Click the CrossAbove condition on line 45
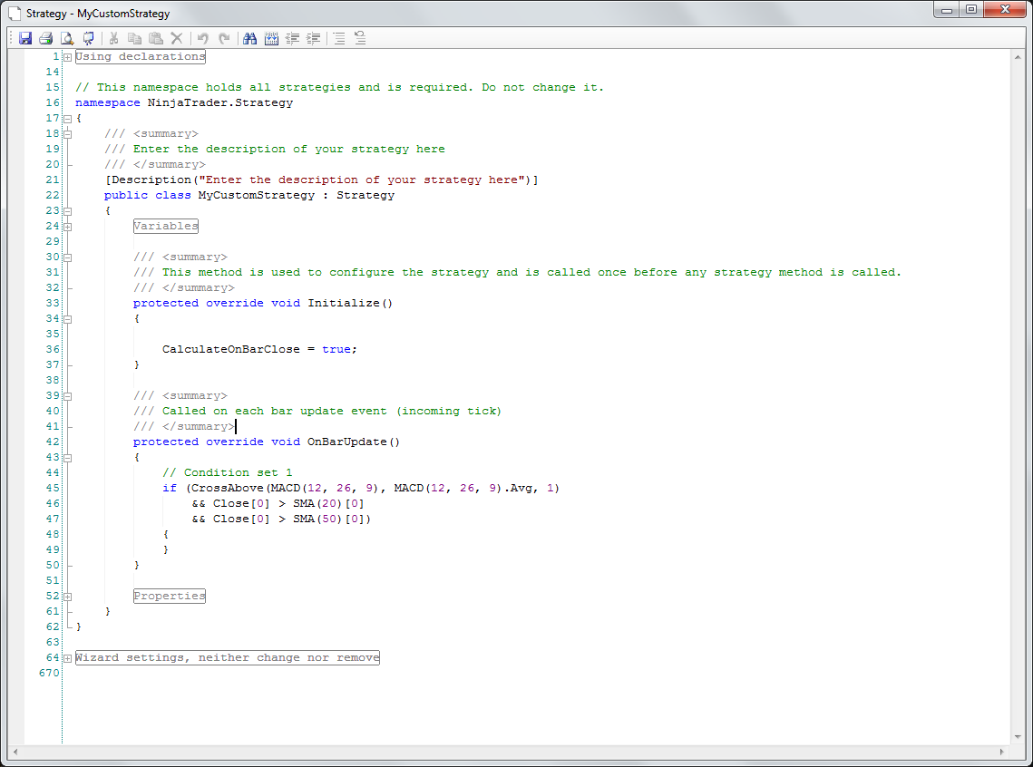Image resolution: width=1033 pixels, height=767 pixels. (360, 489)
